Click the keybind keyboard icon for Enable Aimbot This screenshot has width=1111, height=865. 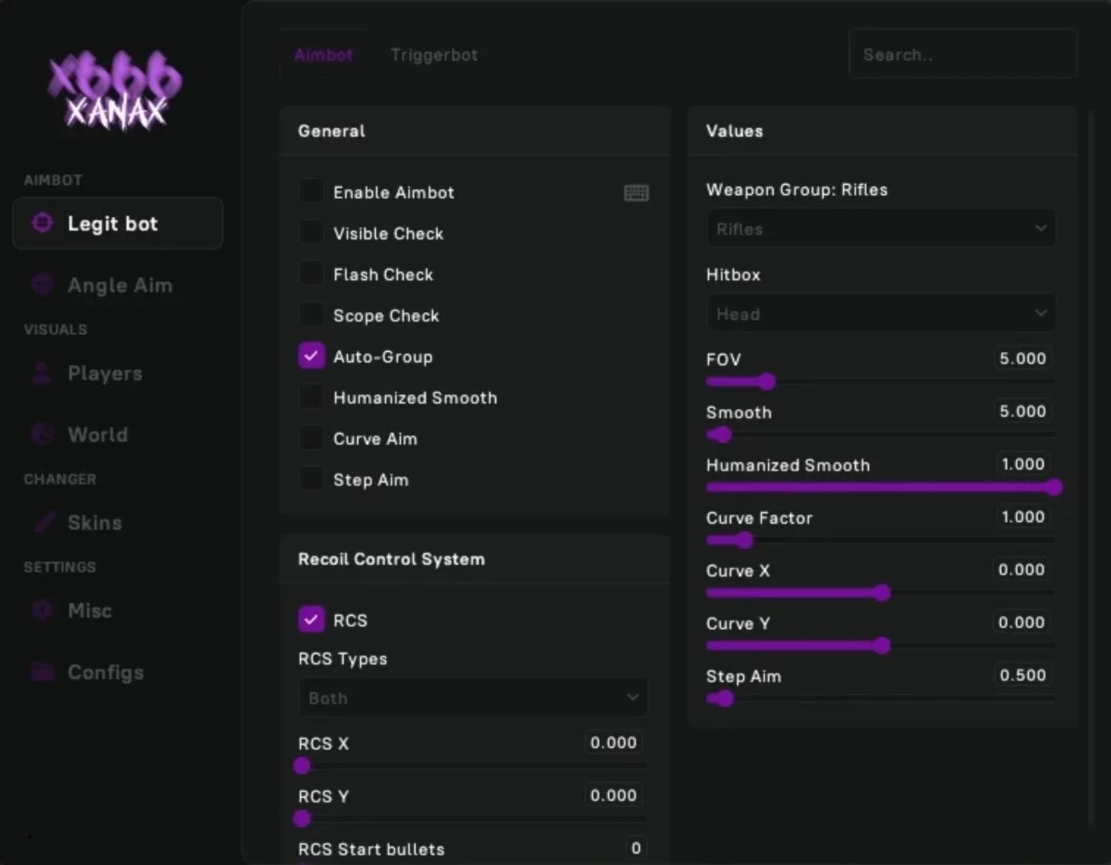click(x=636, y=193)
